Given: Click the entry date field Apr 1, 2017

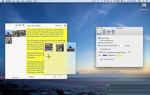Looking at the screenshot, I should coord(40,25).
